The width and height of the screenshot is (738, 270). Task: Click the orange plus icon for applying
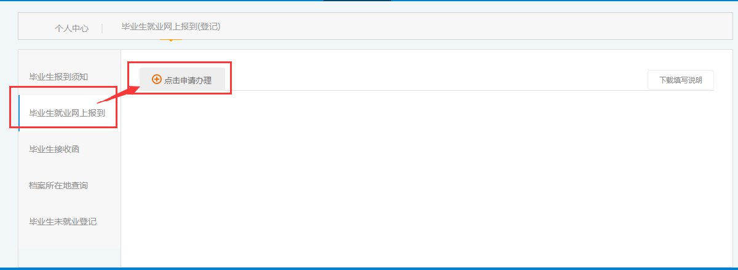157,80
